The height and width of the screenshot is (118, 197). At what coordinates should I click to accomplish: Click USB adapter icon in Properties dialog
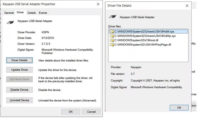[10, 22]
